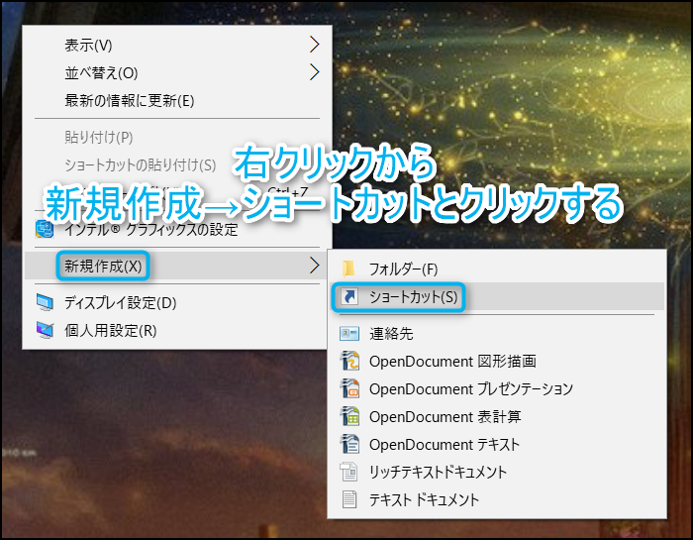Click the monitor icon beside ディスプレイ設定(D)

click(x=46, y=302)
